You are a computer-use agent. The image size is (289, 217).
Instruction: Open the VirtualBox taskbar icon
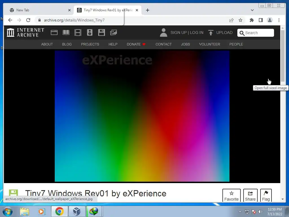tap(76, 211)
